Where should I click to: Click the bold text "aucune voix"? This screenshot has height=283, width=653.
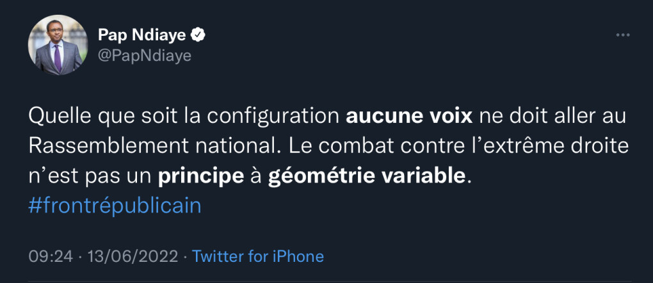[408, 117]
